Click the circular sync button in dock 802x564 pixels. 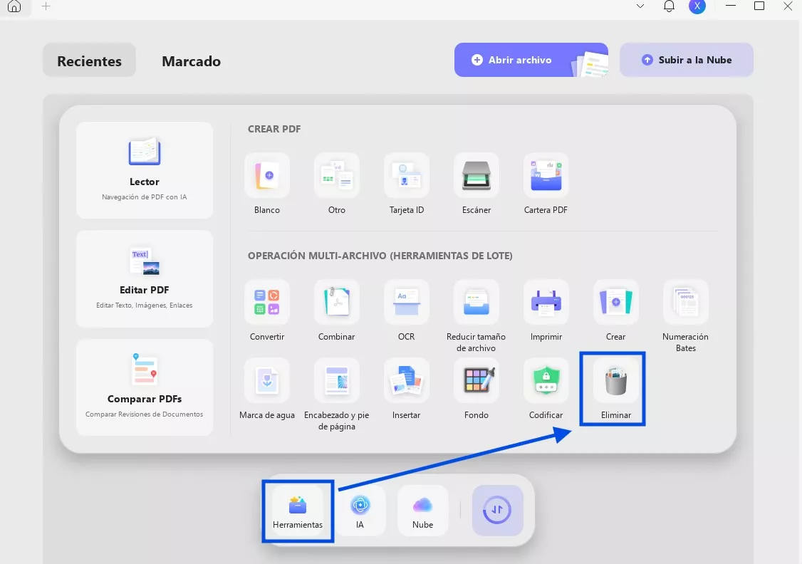tap(497, 511)
